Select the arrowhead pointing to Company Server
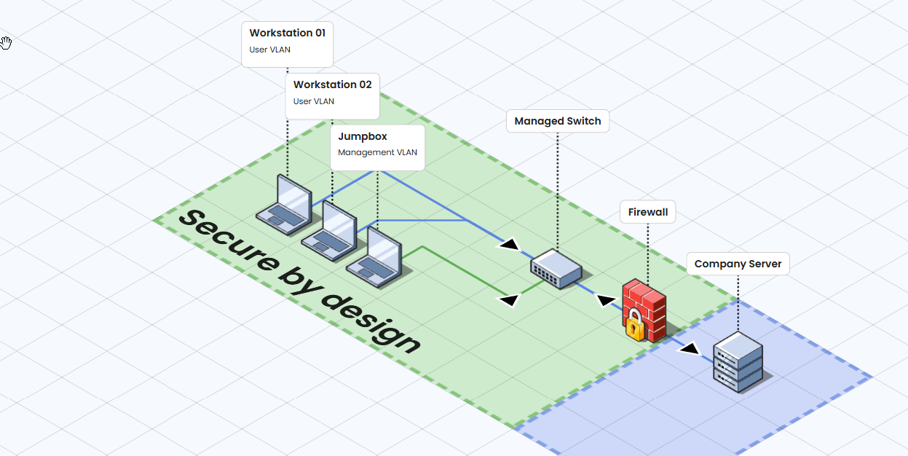 [690, 349]
